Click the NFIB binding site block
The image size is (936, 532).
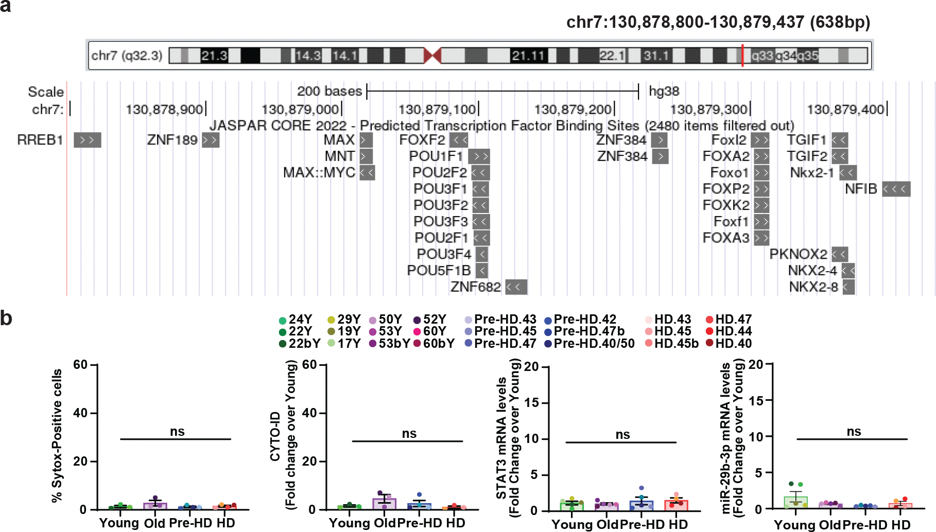point(896,189)
